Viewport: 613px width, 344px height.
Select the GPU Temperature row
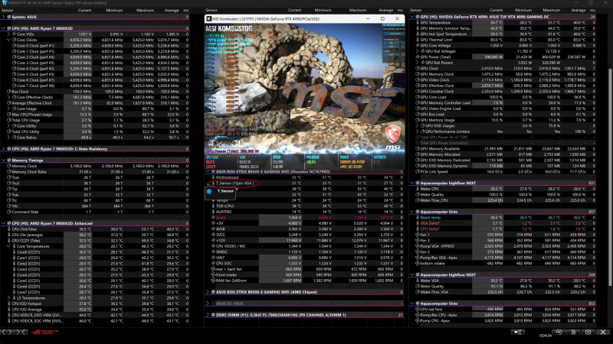[503, 23]
